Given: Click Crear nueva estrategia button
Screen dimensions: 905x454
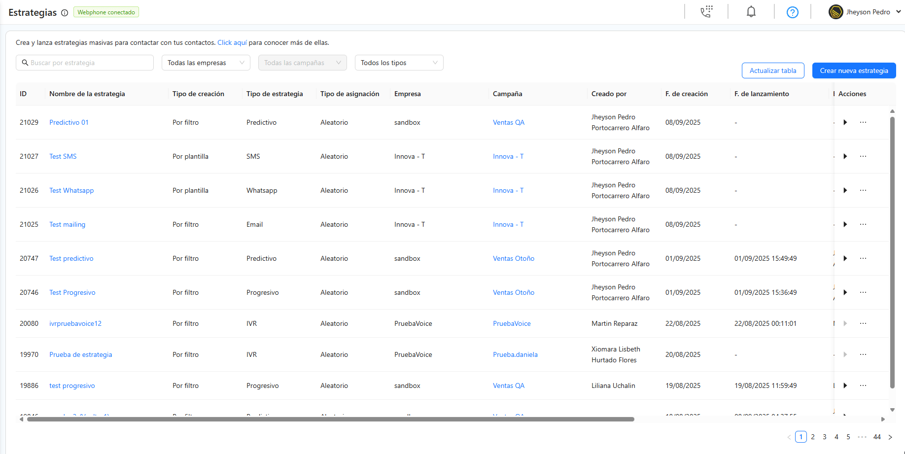Looking at the screenshot, I should click(x=854, y=70).
